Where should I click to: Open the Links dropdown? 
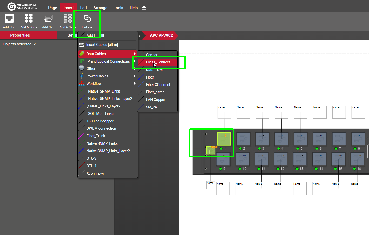pyautogui.click(x=87, y=21)
